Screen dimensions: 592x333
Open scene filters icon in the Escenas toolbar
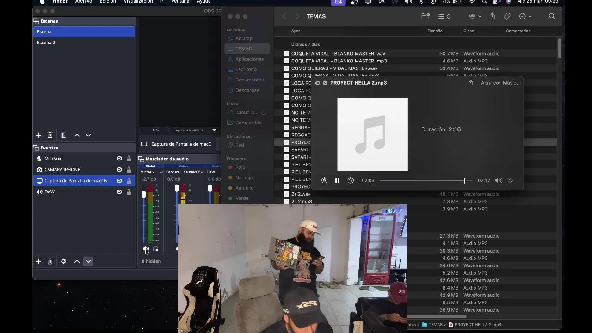63,135
